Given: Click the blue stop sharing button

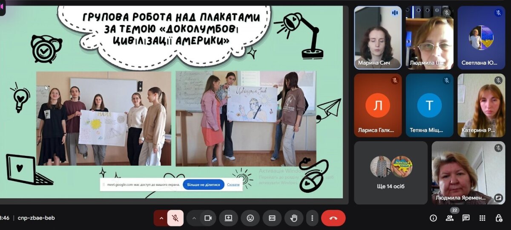Looking at the screenshot, I should [x=204, y=185].
